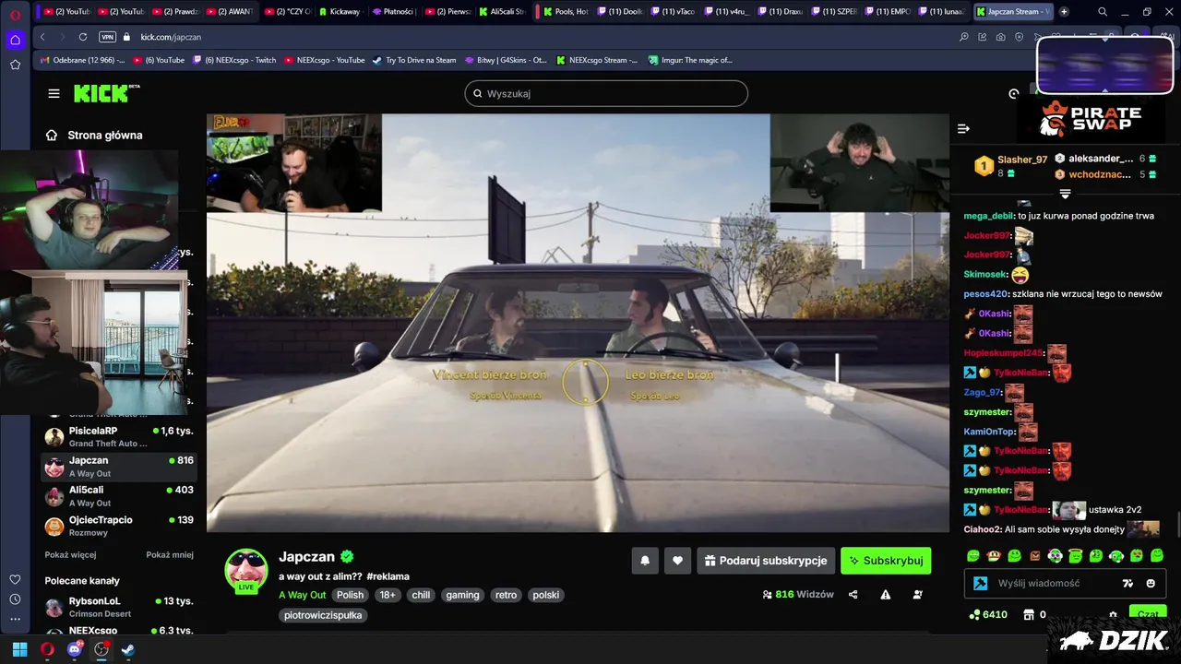Open Japczan channel in sidebar
The height and width of the screenshot is (664, 1181).
tap(120, 466)
